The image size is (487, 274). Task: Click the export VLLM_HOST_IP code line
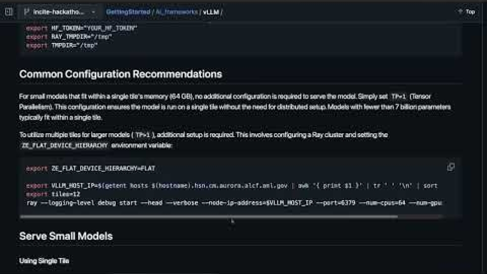tap(232, 186)
